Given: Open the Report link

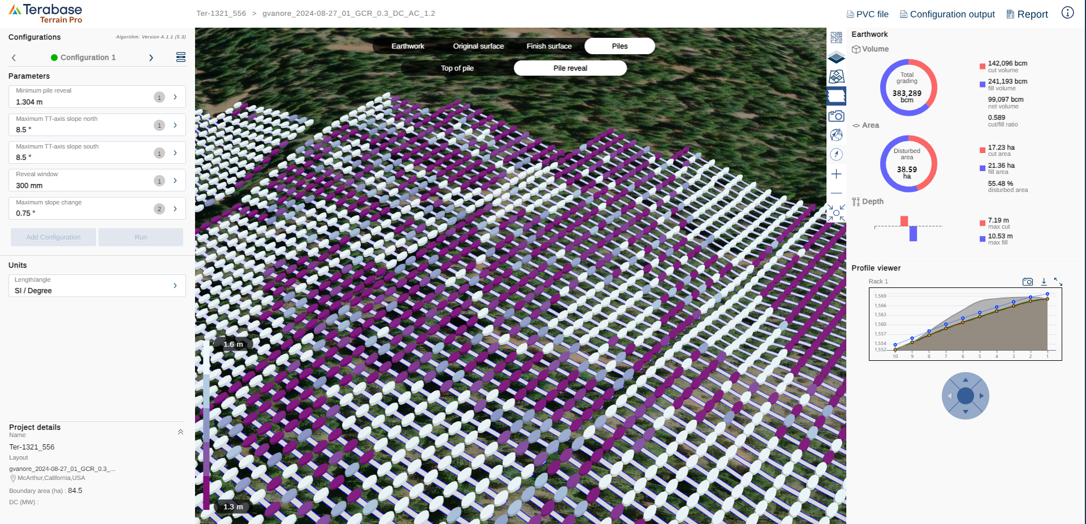Looking at the screenshot, I should 1027,14.
